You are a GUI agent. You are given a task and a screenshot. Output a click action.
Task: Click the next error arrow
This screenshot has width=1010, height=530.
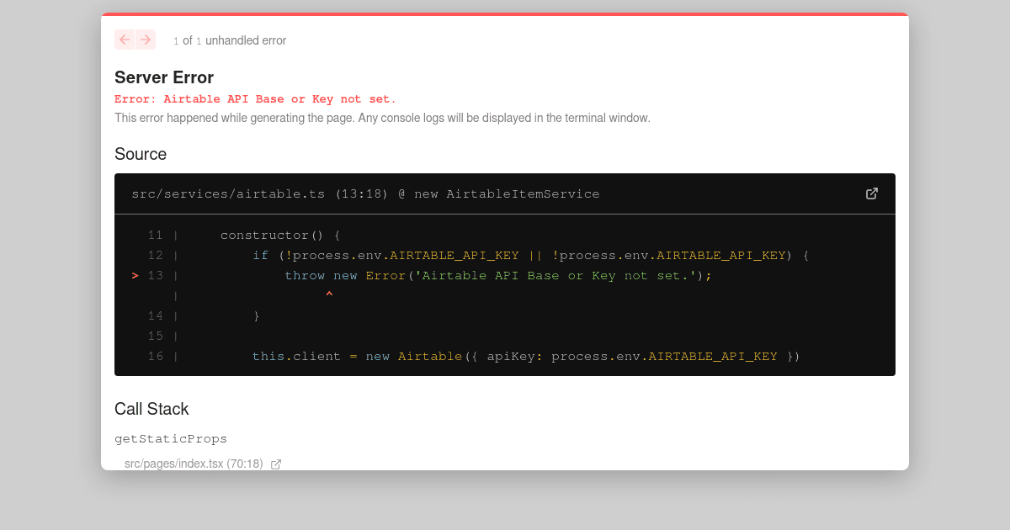(x=146, y=40)
